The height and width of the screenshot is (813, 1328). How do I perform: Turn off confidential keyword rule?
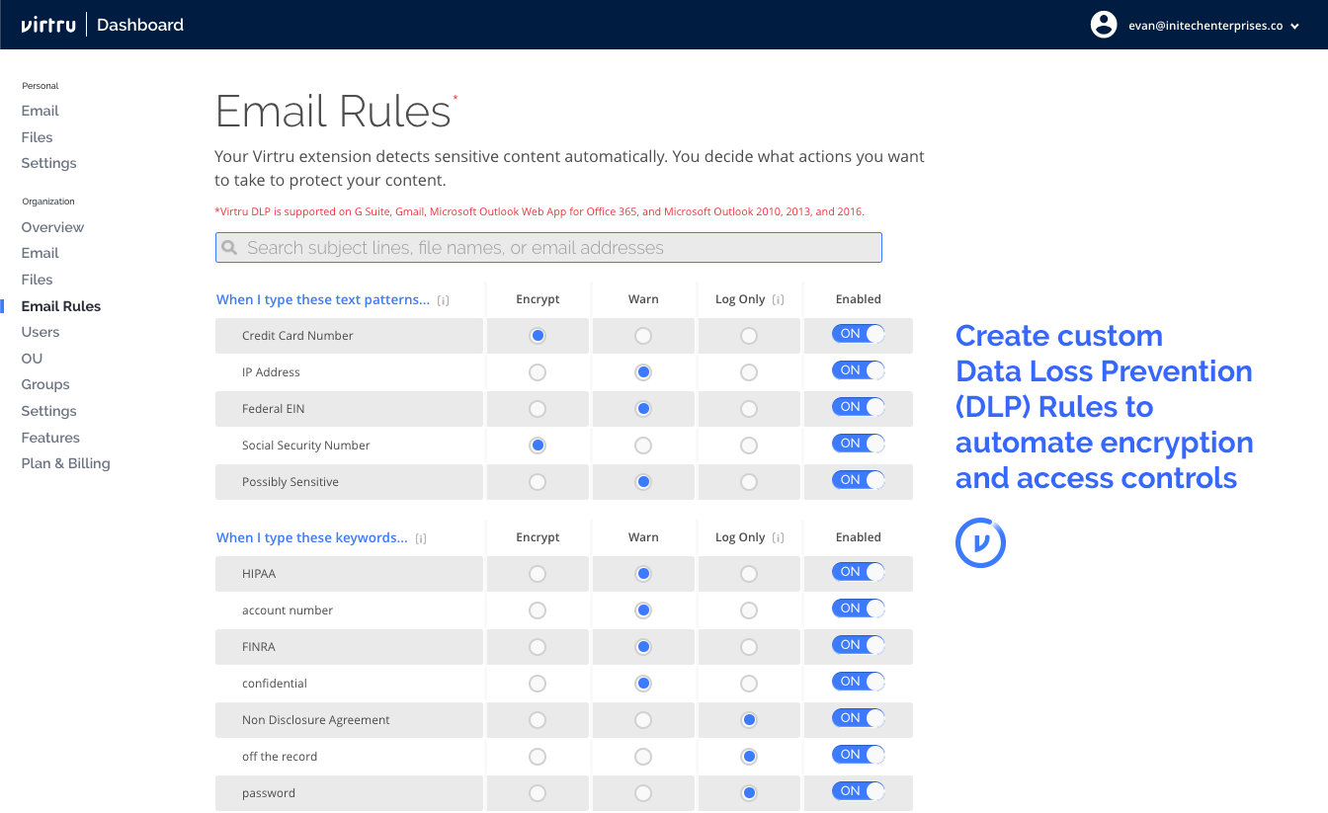[858, 682]
